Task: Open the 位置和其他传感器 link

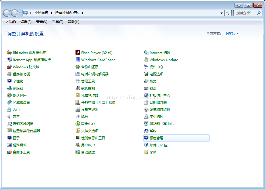Action: click(x=27, y=131)
